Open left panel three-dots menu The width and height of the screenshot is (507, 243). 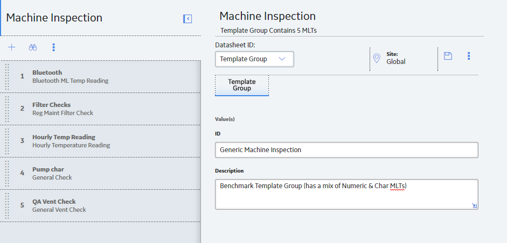[54, 47]
